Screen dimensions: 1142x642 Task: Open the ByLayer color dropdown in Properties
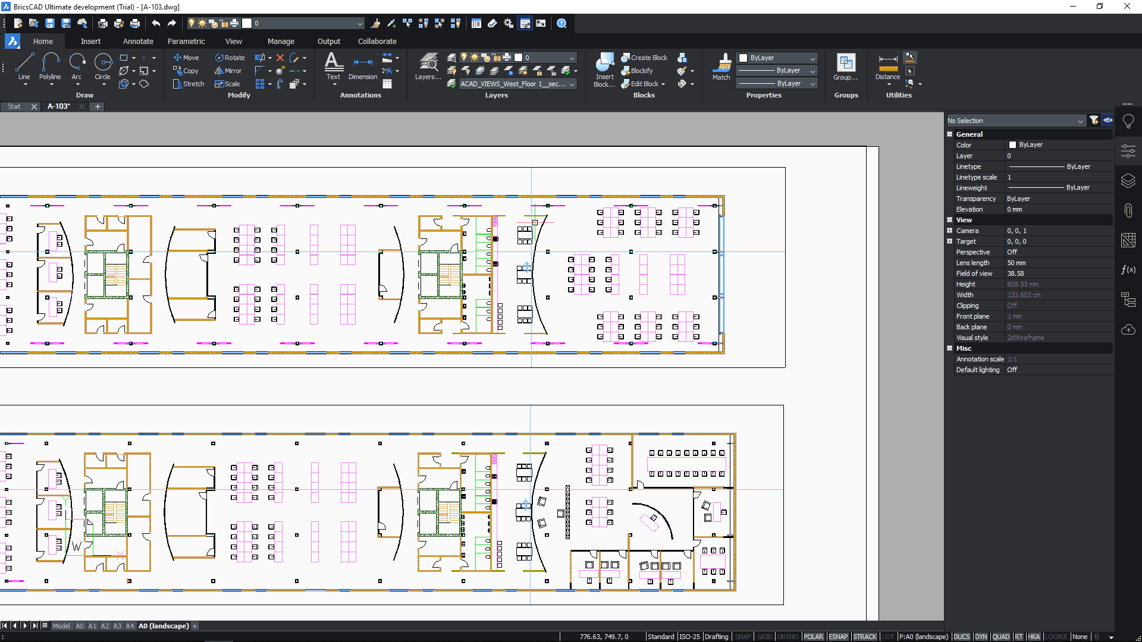777,58
